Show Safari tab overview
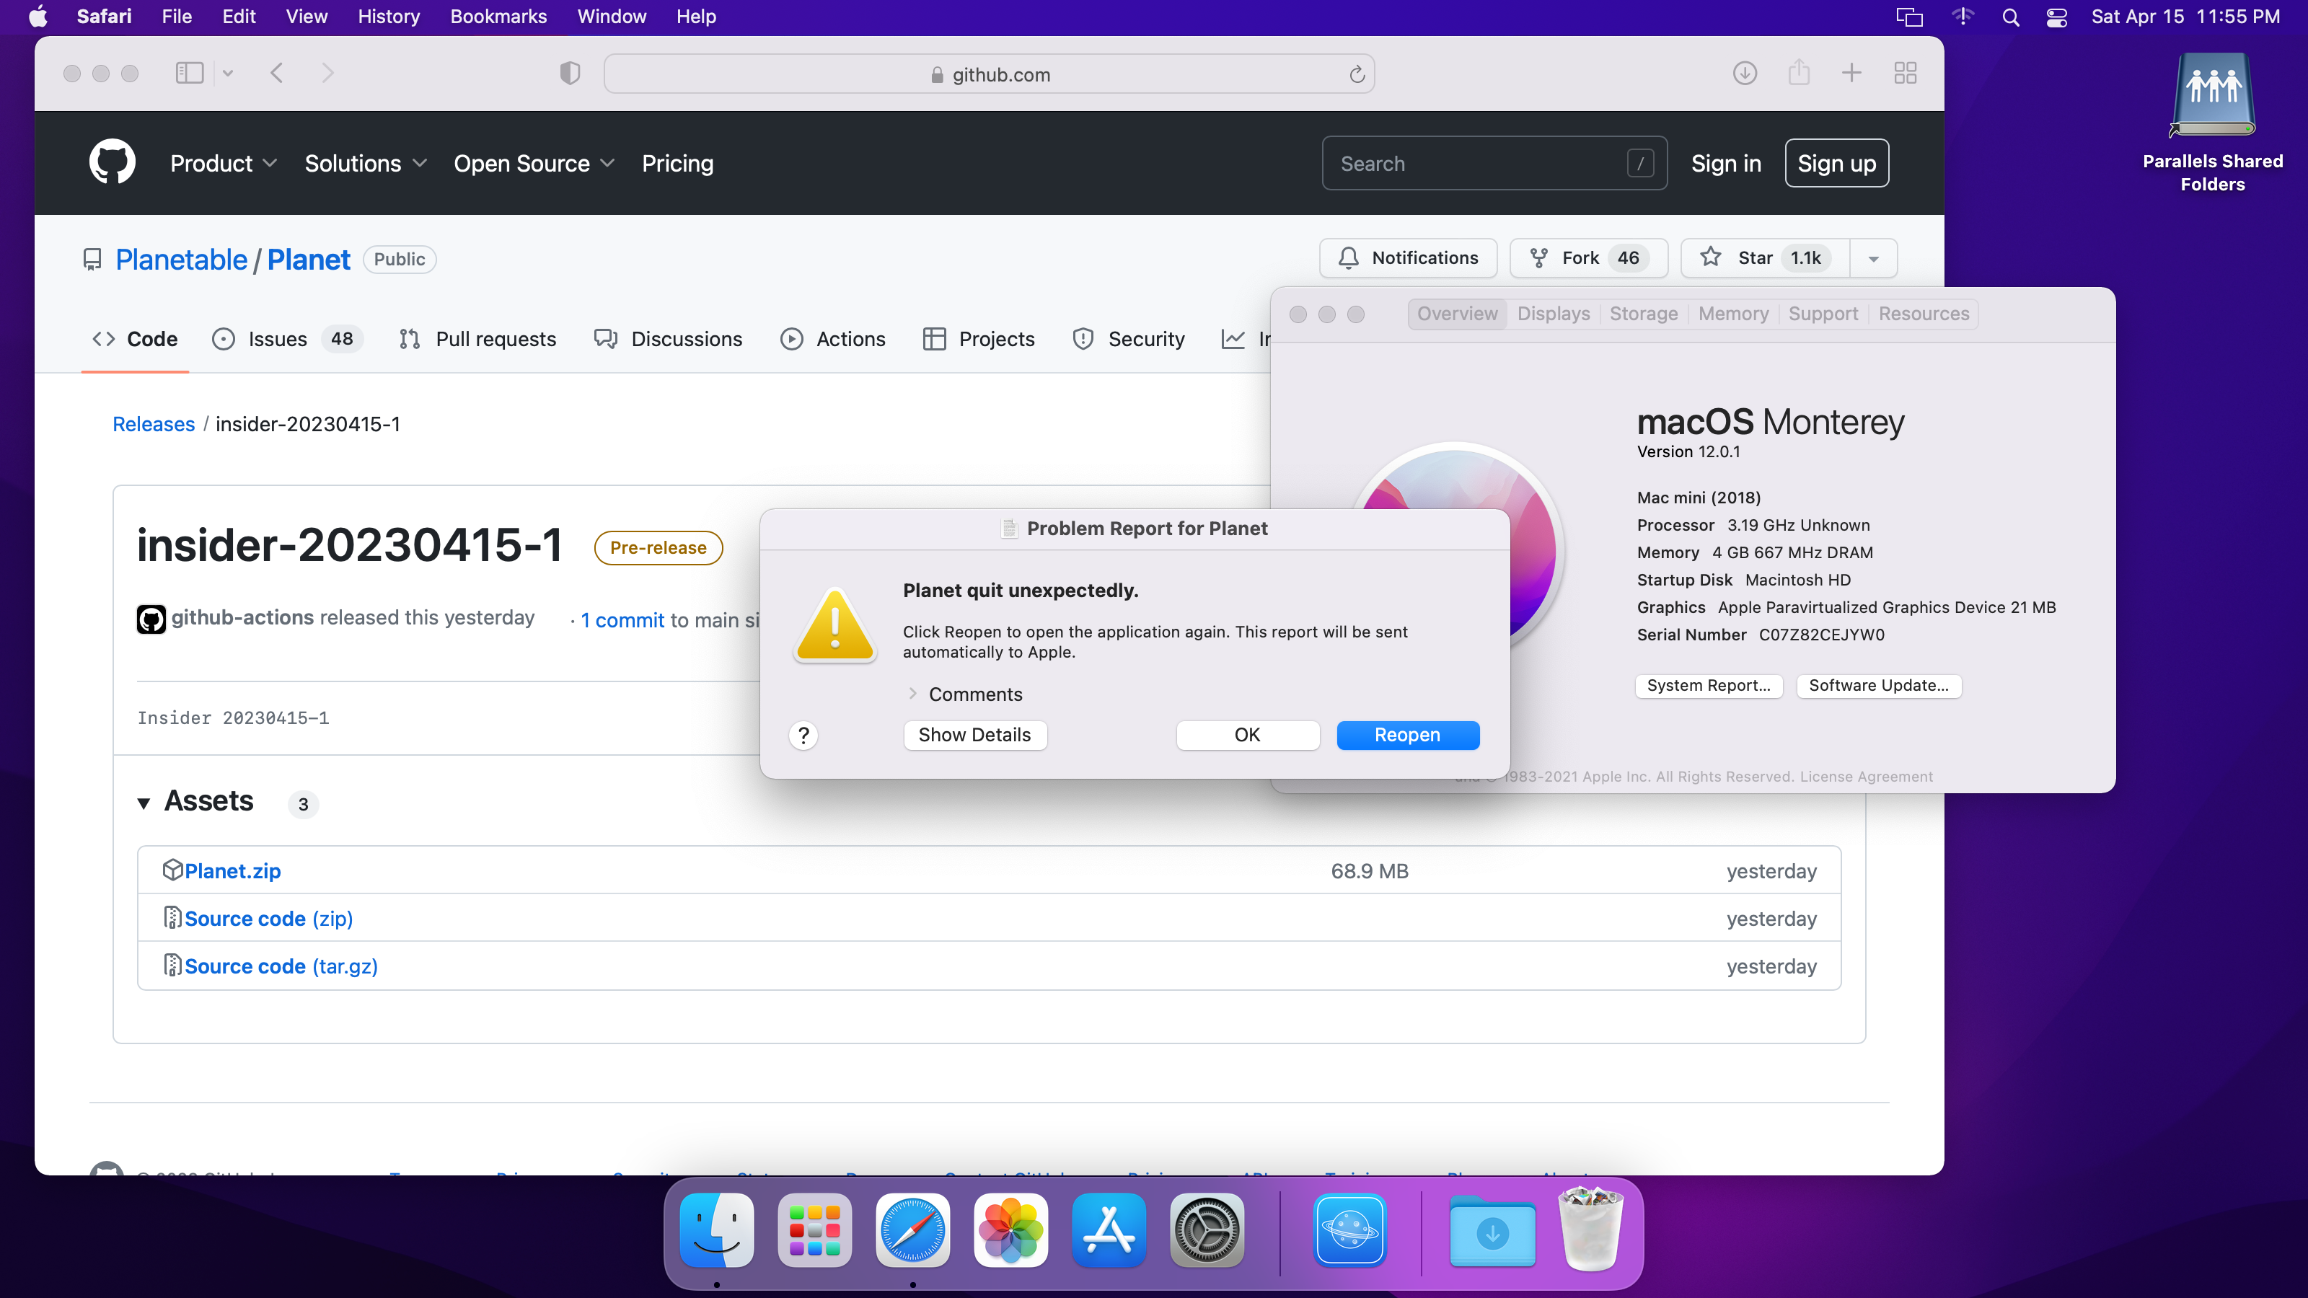2308x1298 pixels. (x=1906, y=74)
